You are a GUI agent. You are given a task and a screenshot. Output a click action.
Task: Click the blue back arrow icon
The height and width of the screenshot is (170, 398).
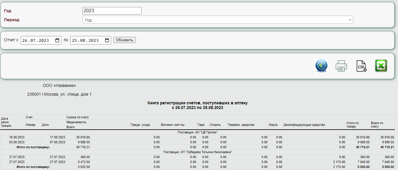321,66
